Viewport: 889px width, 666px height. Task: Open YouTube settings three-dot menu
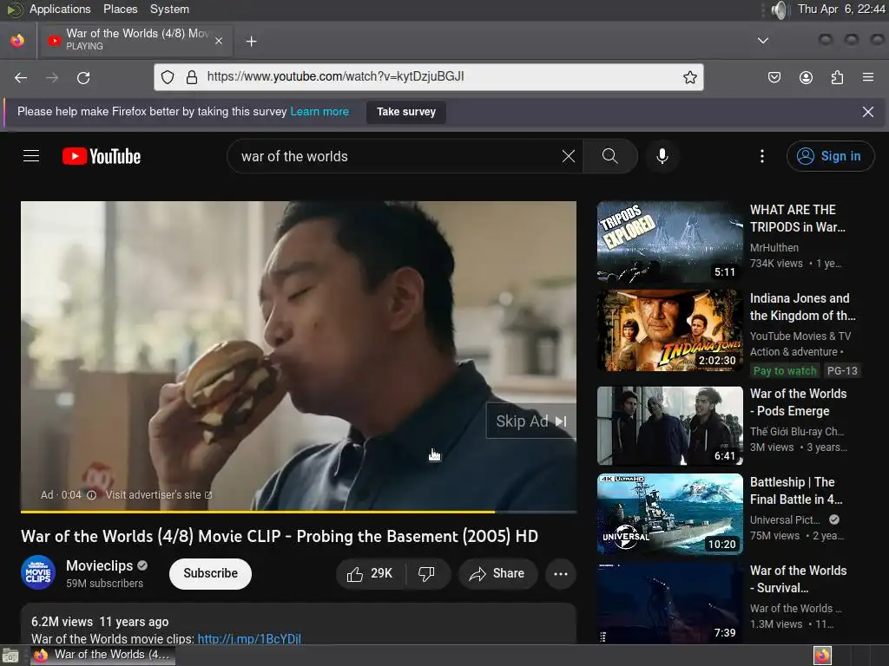761,156
